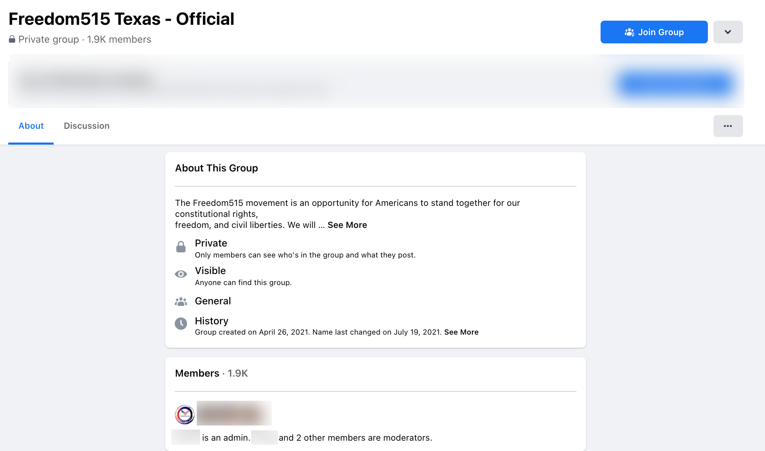Select the About tab
The width and height of the screenshot is (765, 451).
31,126
